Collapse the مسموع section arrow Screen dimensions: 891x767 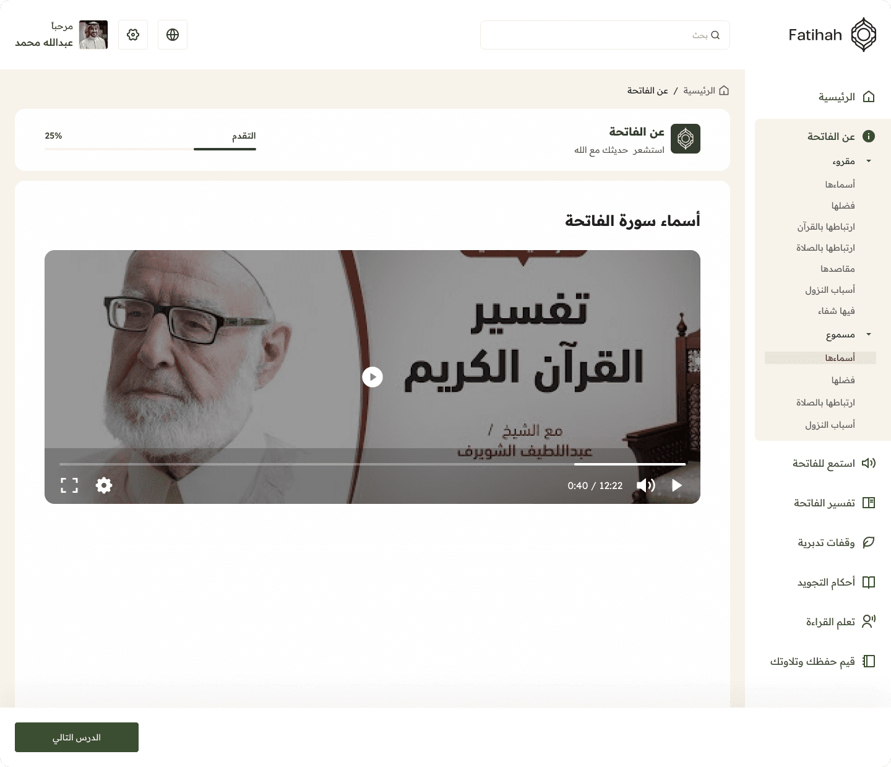(x=869, y=334)
